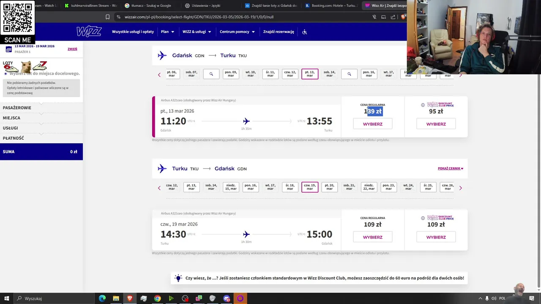Choose outbound Discount Club 95 zł WYBIERZ button
This screenshot has height=304, width=541.
436,124
